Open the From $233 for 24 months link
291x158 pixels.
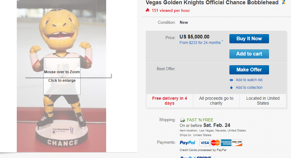(200, 43)
